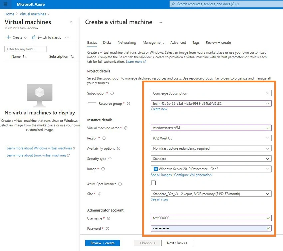Focus the Search resources, services, and docs box
The height and width of the screenshot is (251, 283).
(226, 4)
